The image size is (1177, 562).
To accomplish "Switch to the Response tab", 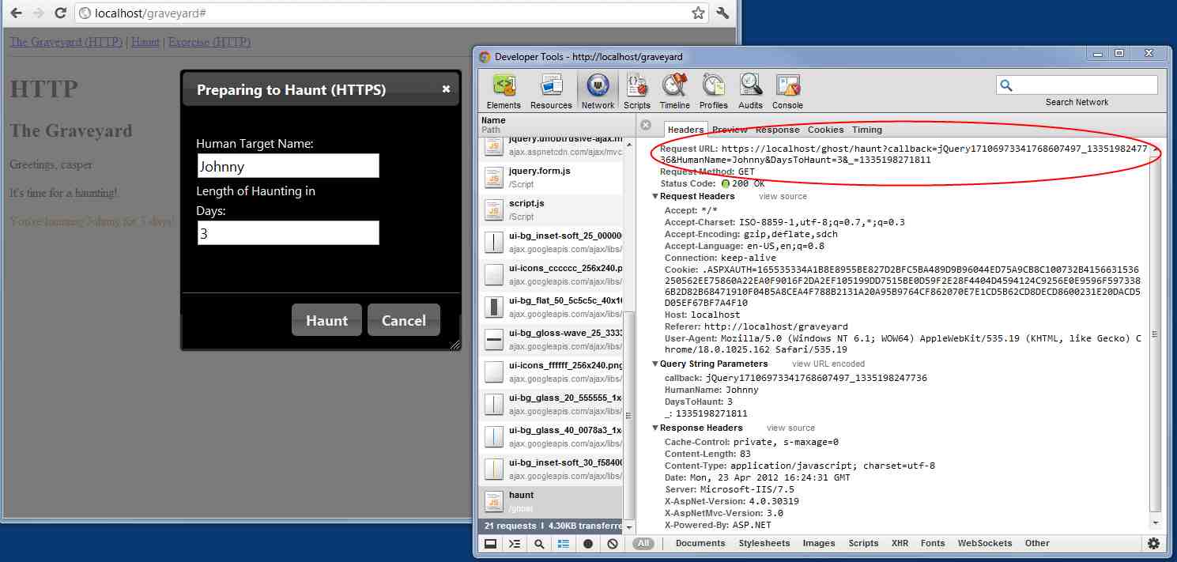I will coord(777,130).
